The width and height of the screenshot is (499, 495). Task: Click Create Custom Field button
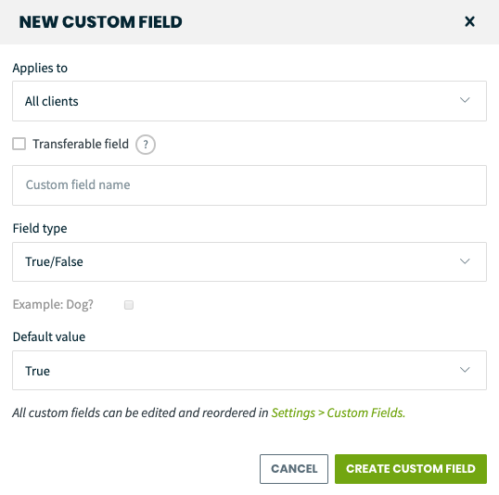pyautogui.click(x=411, y=469)
